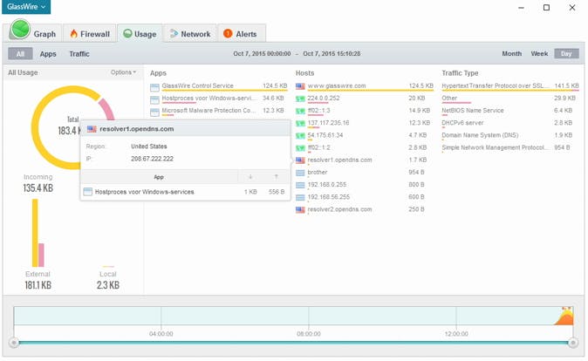Switch time range to Day

pos(566,53)
